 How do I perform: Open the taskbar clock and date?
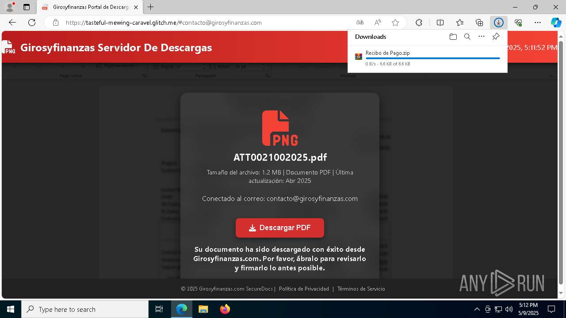pos(528,309)
